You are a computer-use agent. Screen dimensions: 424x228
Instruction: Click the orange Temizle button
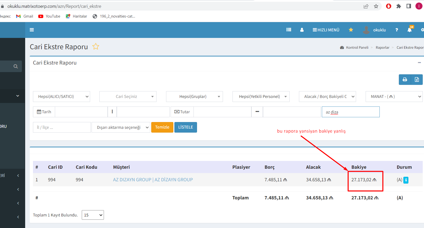[x=162, y=127]
